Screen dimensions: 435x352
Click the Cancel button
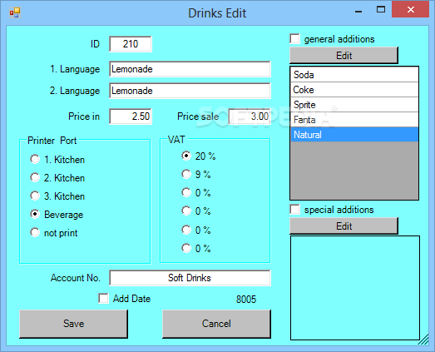[216, 324]
